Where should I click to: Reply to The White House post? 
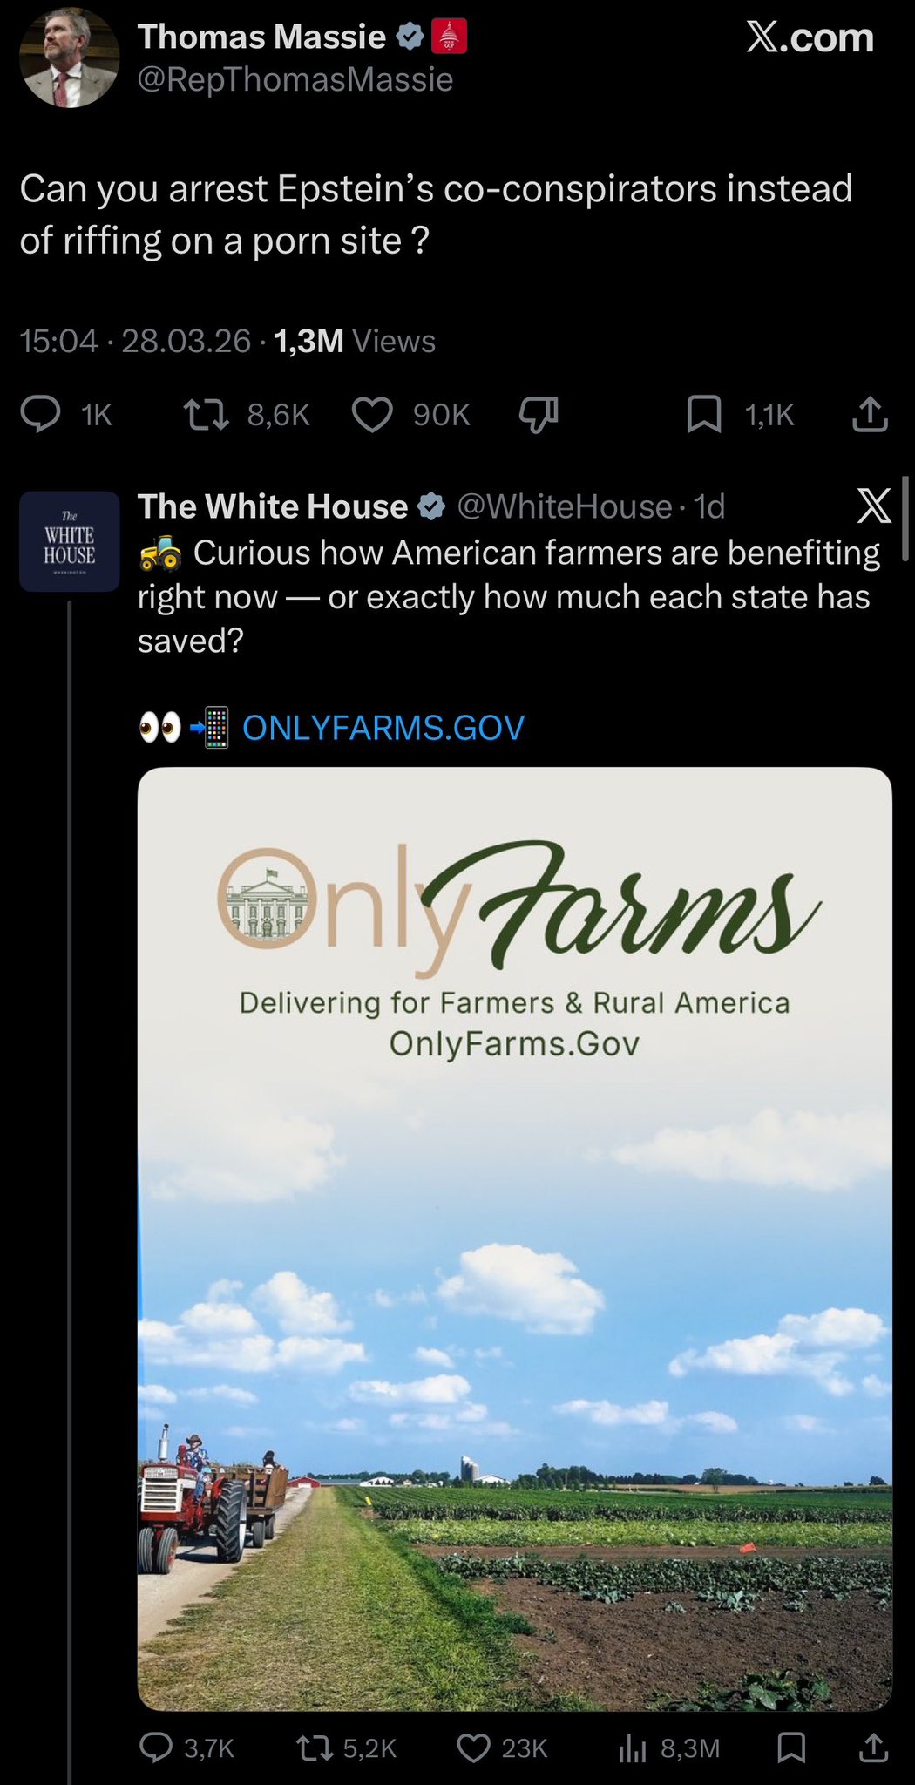tap(157, 1748)
